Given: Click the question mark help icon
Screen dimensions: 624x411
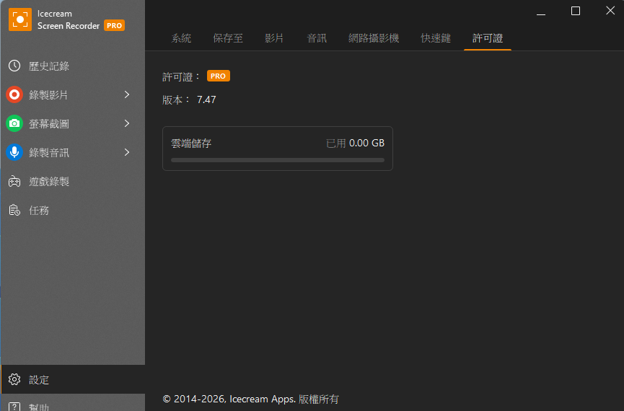Looking at the screenshot, I should [14, 407].
